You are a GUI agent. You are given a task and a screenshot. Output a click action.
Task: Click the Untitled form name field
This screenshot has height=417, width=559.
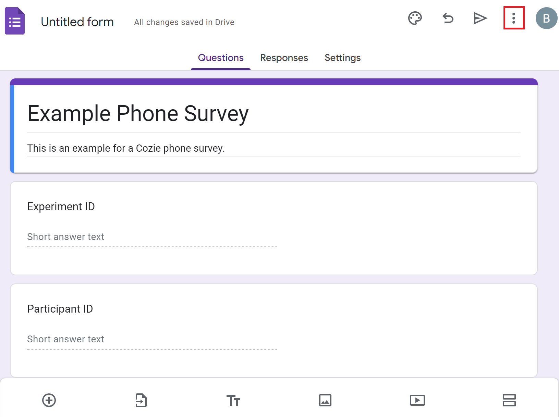tap(77, 22)
